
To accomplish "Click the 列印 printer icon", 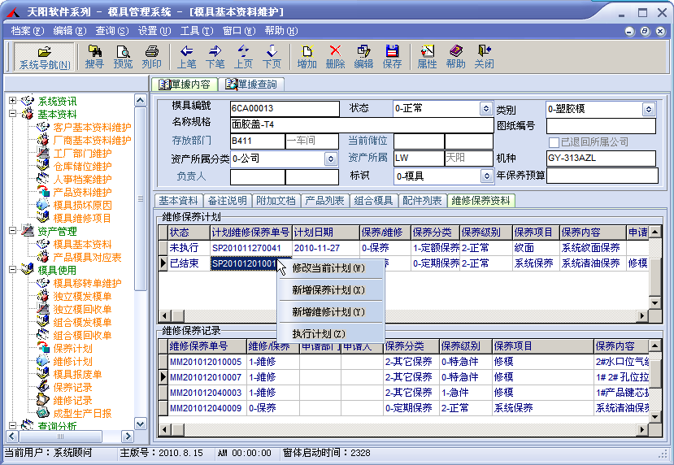I will pos(151,56).
